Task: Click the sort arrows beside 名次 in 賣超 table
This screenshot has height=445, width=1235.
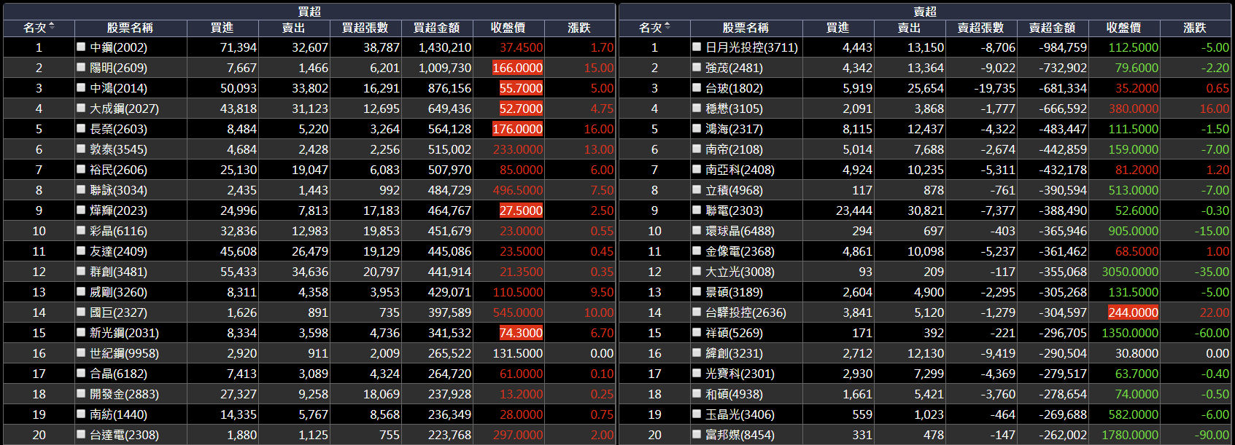Action: (667, 27)
